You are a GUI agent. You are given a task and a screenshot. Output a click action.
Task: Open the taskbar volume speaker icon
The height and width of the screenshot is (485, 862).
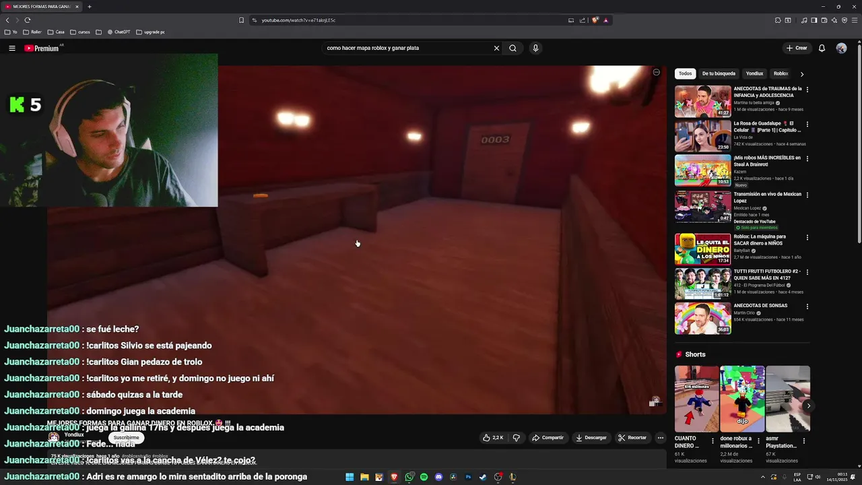coord(818,477)
